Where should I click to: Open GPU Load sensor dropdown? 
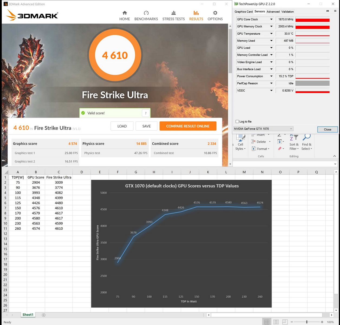tap(271, 48)
